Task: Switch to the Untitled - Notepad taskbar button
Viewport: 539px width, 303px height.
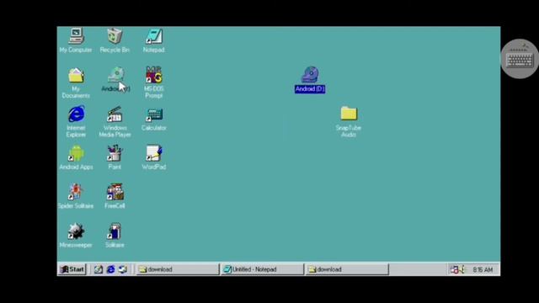Action: [262, 269]
